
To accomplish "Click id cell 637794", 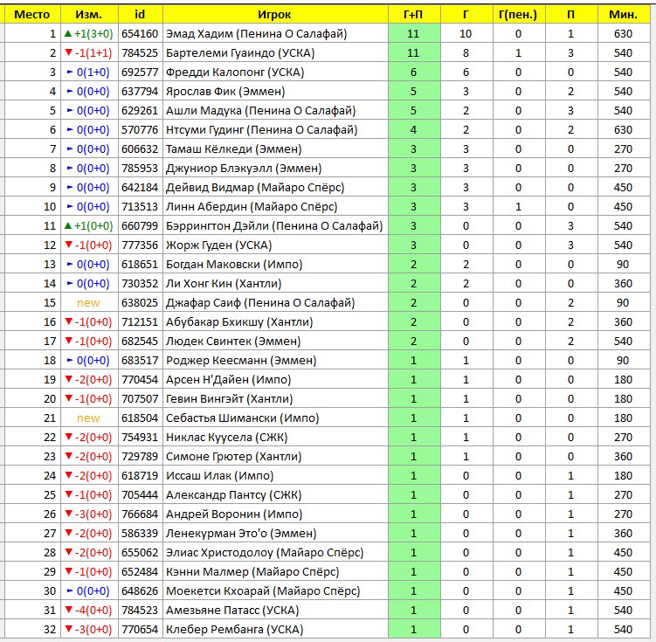I will pyautogui.click(x=140, y=92).
